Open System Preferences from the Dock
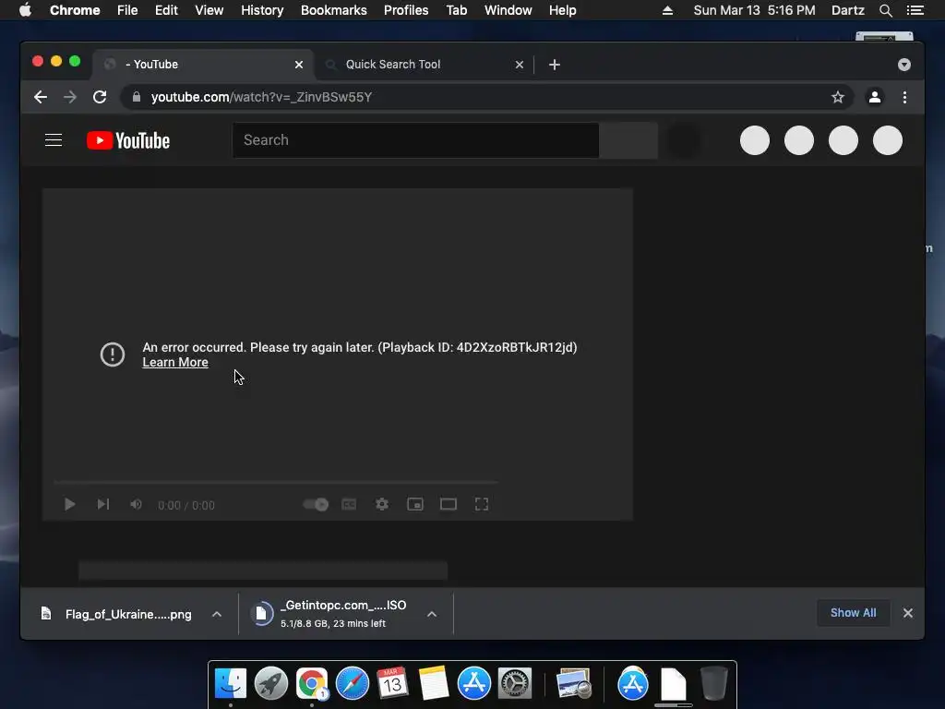Viewport: 945px width, 709px height. click(515, 684)
